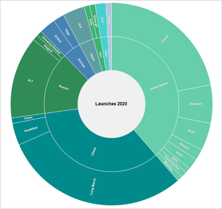222x209 pixels.
Task: Click the Ceres sliver segment
Action: click(28, 118)
